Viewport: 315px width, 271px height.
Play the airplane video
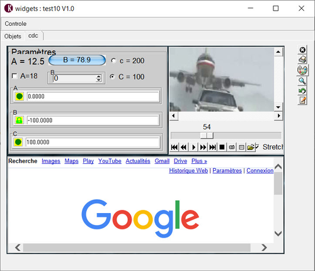pyautogui.click(x=193, y=147)
